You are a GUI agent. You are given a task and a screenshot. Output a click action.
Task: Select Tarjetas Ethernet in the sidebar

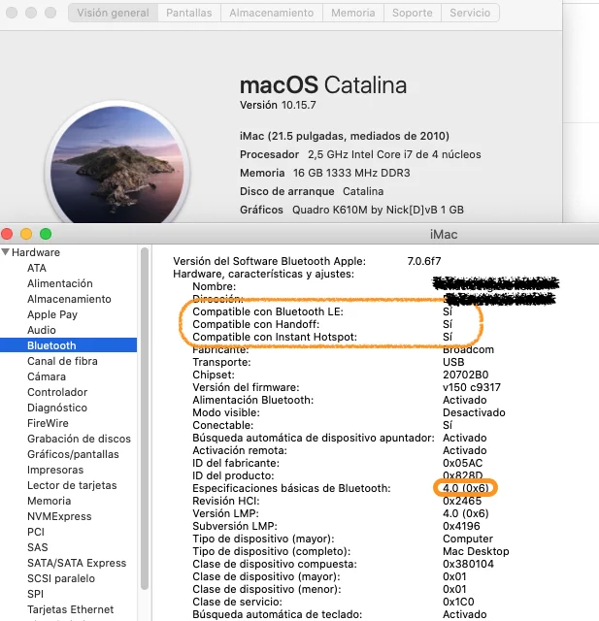[70, 609]
